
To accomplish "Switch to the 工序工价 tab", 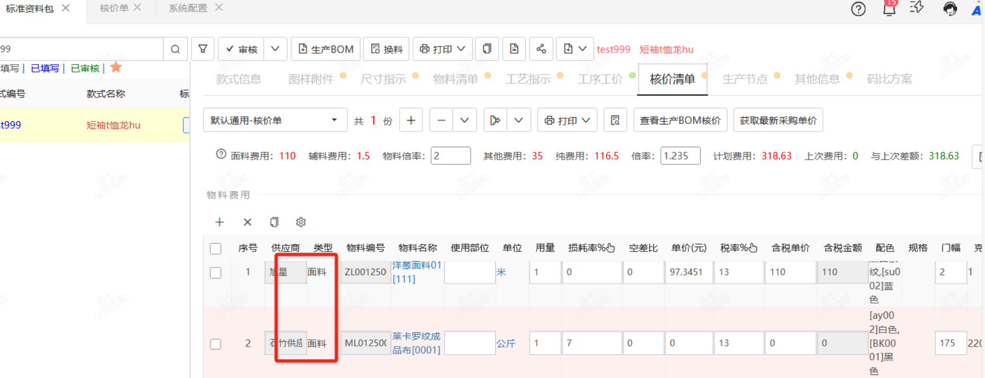I will (600, 79).
